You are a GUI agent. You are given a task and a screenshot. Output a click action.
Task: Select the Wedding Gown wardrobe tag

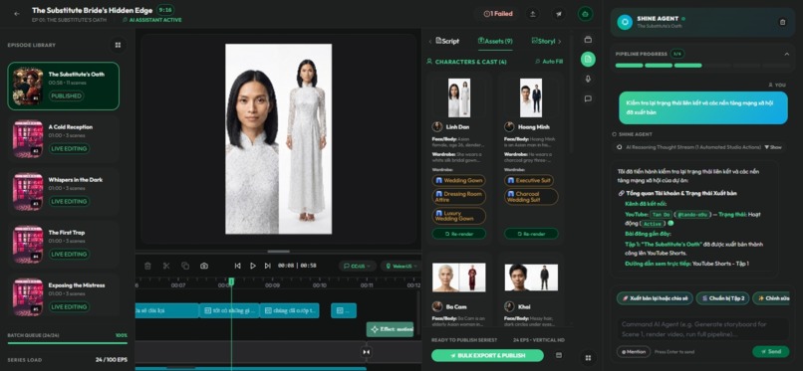pyautogui.click(x=459, y=180)
